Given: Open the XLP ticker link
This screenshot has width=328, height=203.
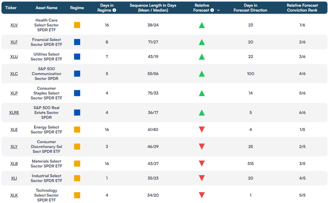Looking at the screenshot, I should pyautogui.click(x=14, y=93).
